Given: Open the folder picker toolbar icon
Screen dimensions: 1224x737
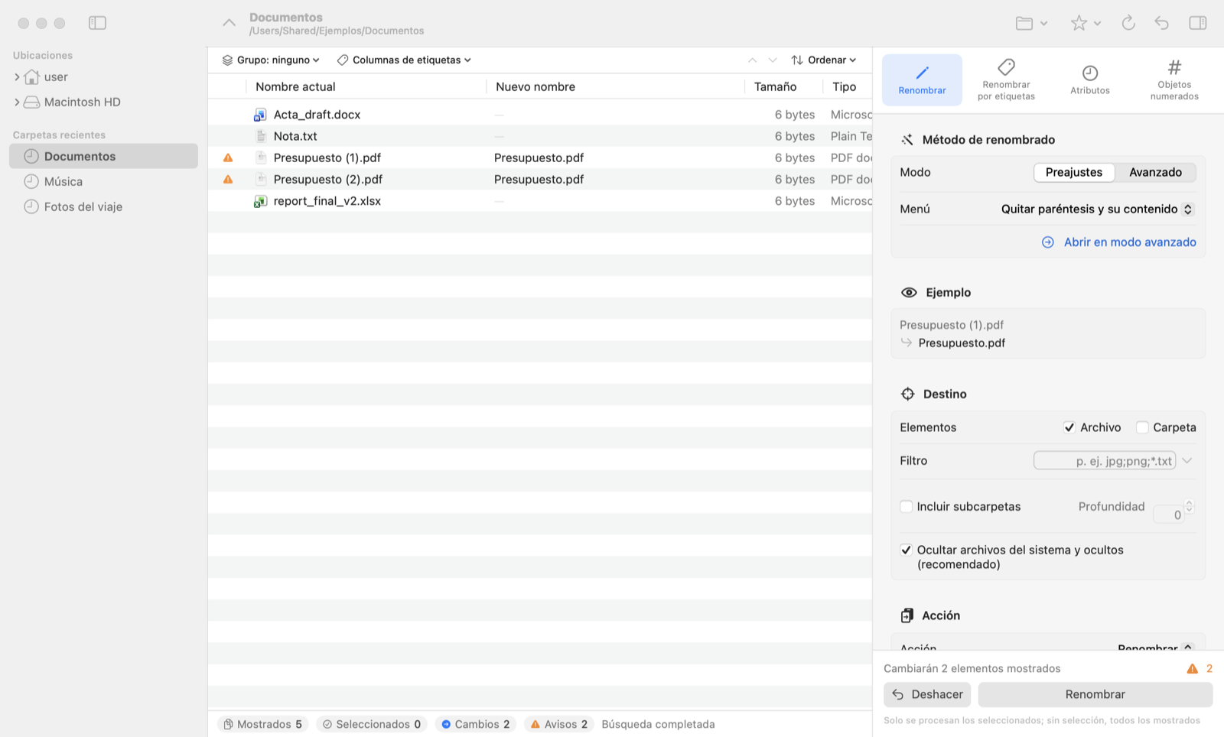Looking at the screenshot, I should [x=1031, y=23].
